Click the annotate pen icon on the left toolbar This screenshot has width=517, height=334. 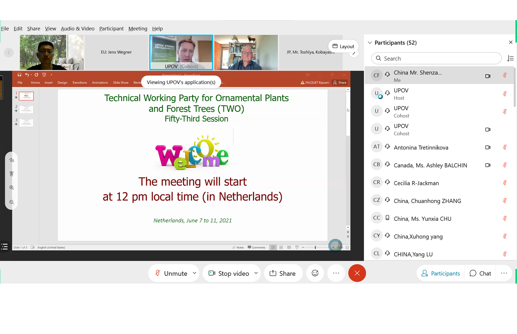(x=12, y=160)
